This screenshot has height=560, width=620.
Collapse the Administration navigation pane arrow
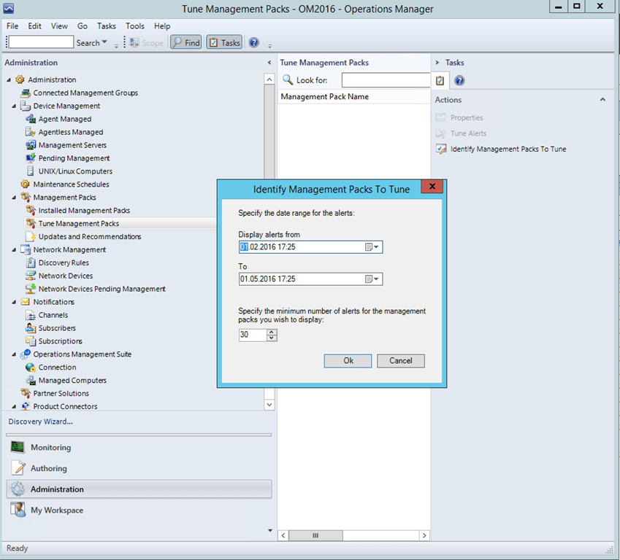coord(269,63)
